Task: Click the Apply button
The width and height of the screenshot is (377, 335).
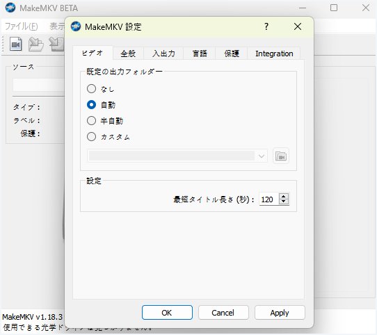Action: tap(280, 312)
